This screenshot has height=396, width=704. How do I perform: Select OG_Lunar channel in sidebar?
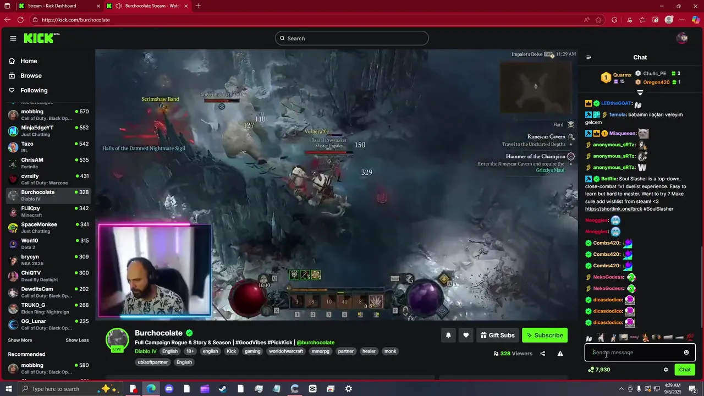(47, 324)
